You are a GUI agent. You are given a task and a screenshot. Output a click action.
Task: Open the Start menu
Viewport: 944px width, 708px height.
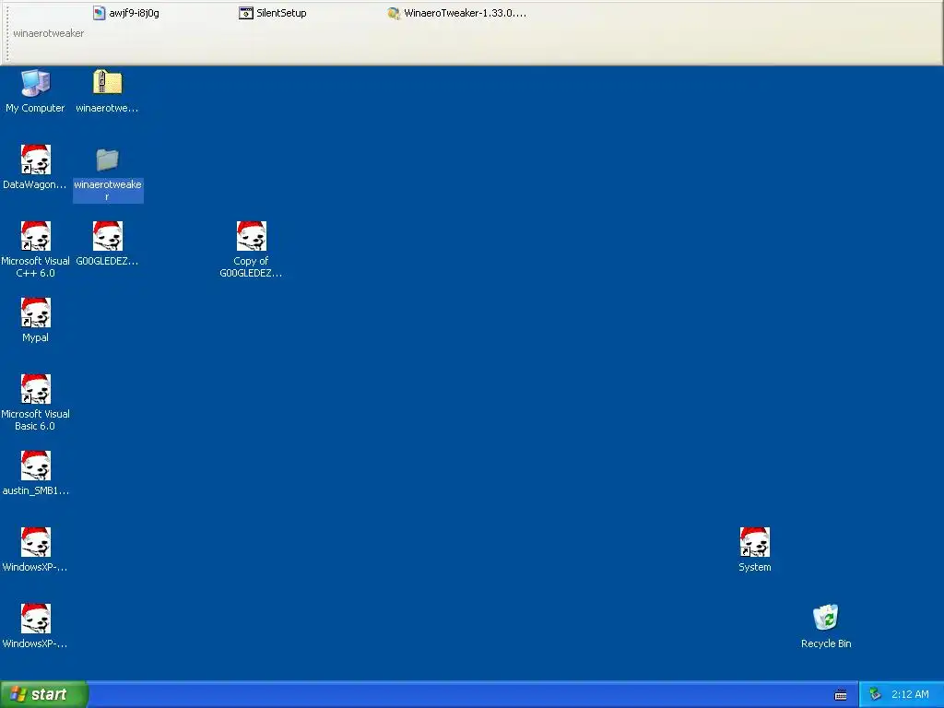(x=44, y=694)
